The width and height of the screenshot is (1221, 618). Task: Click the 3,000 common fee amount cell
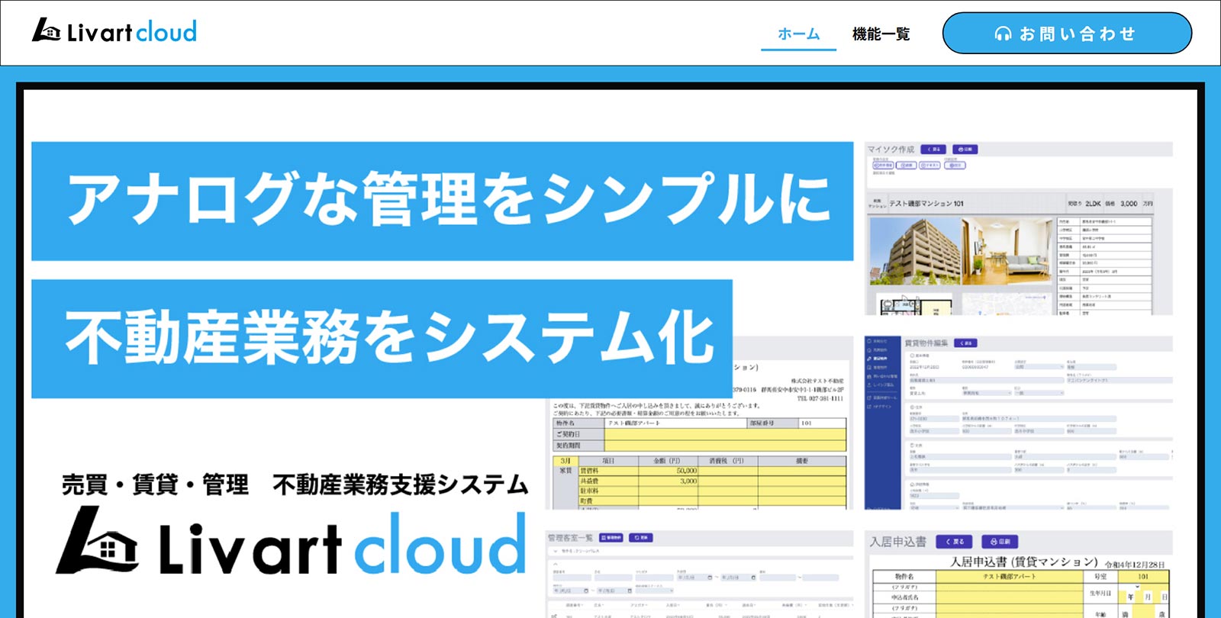(x=667, y=481)
